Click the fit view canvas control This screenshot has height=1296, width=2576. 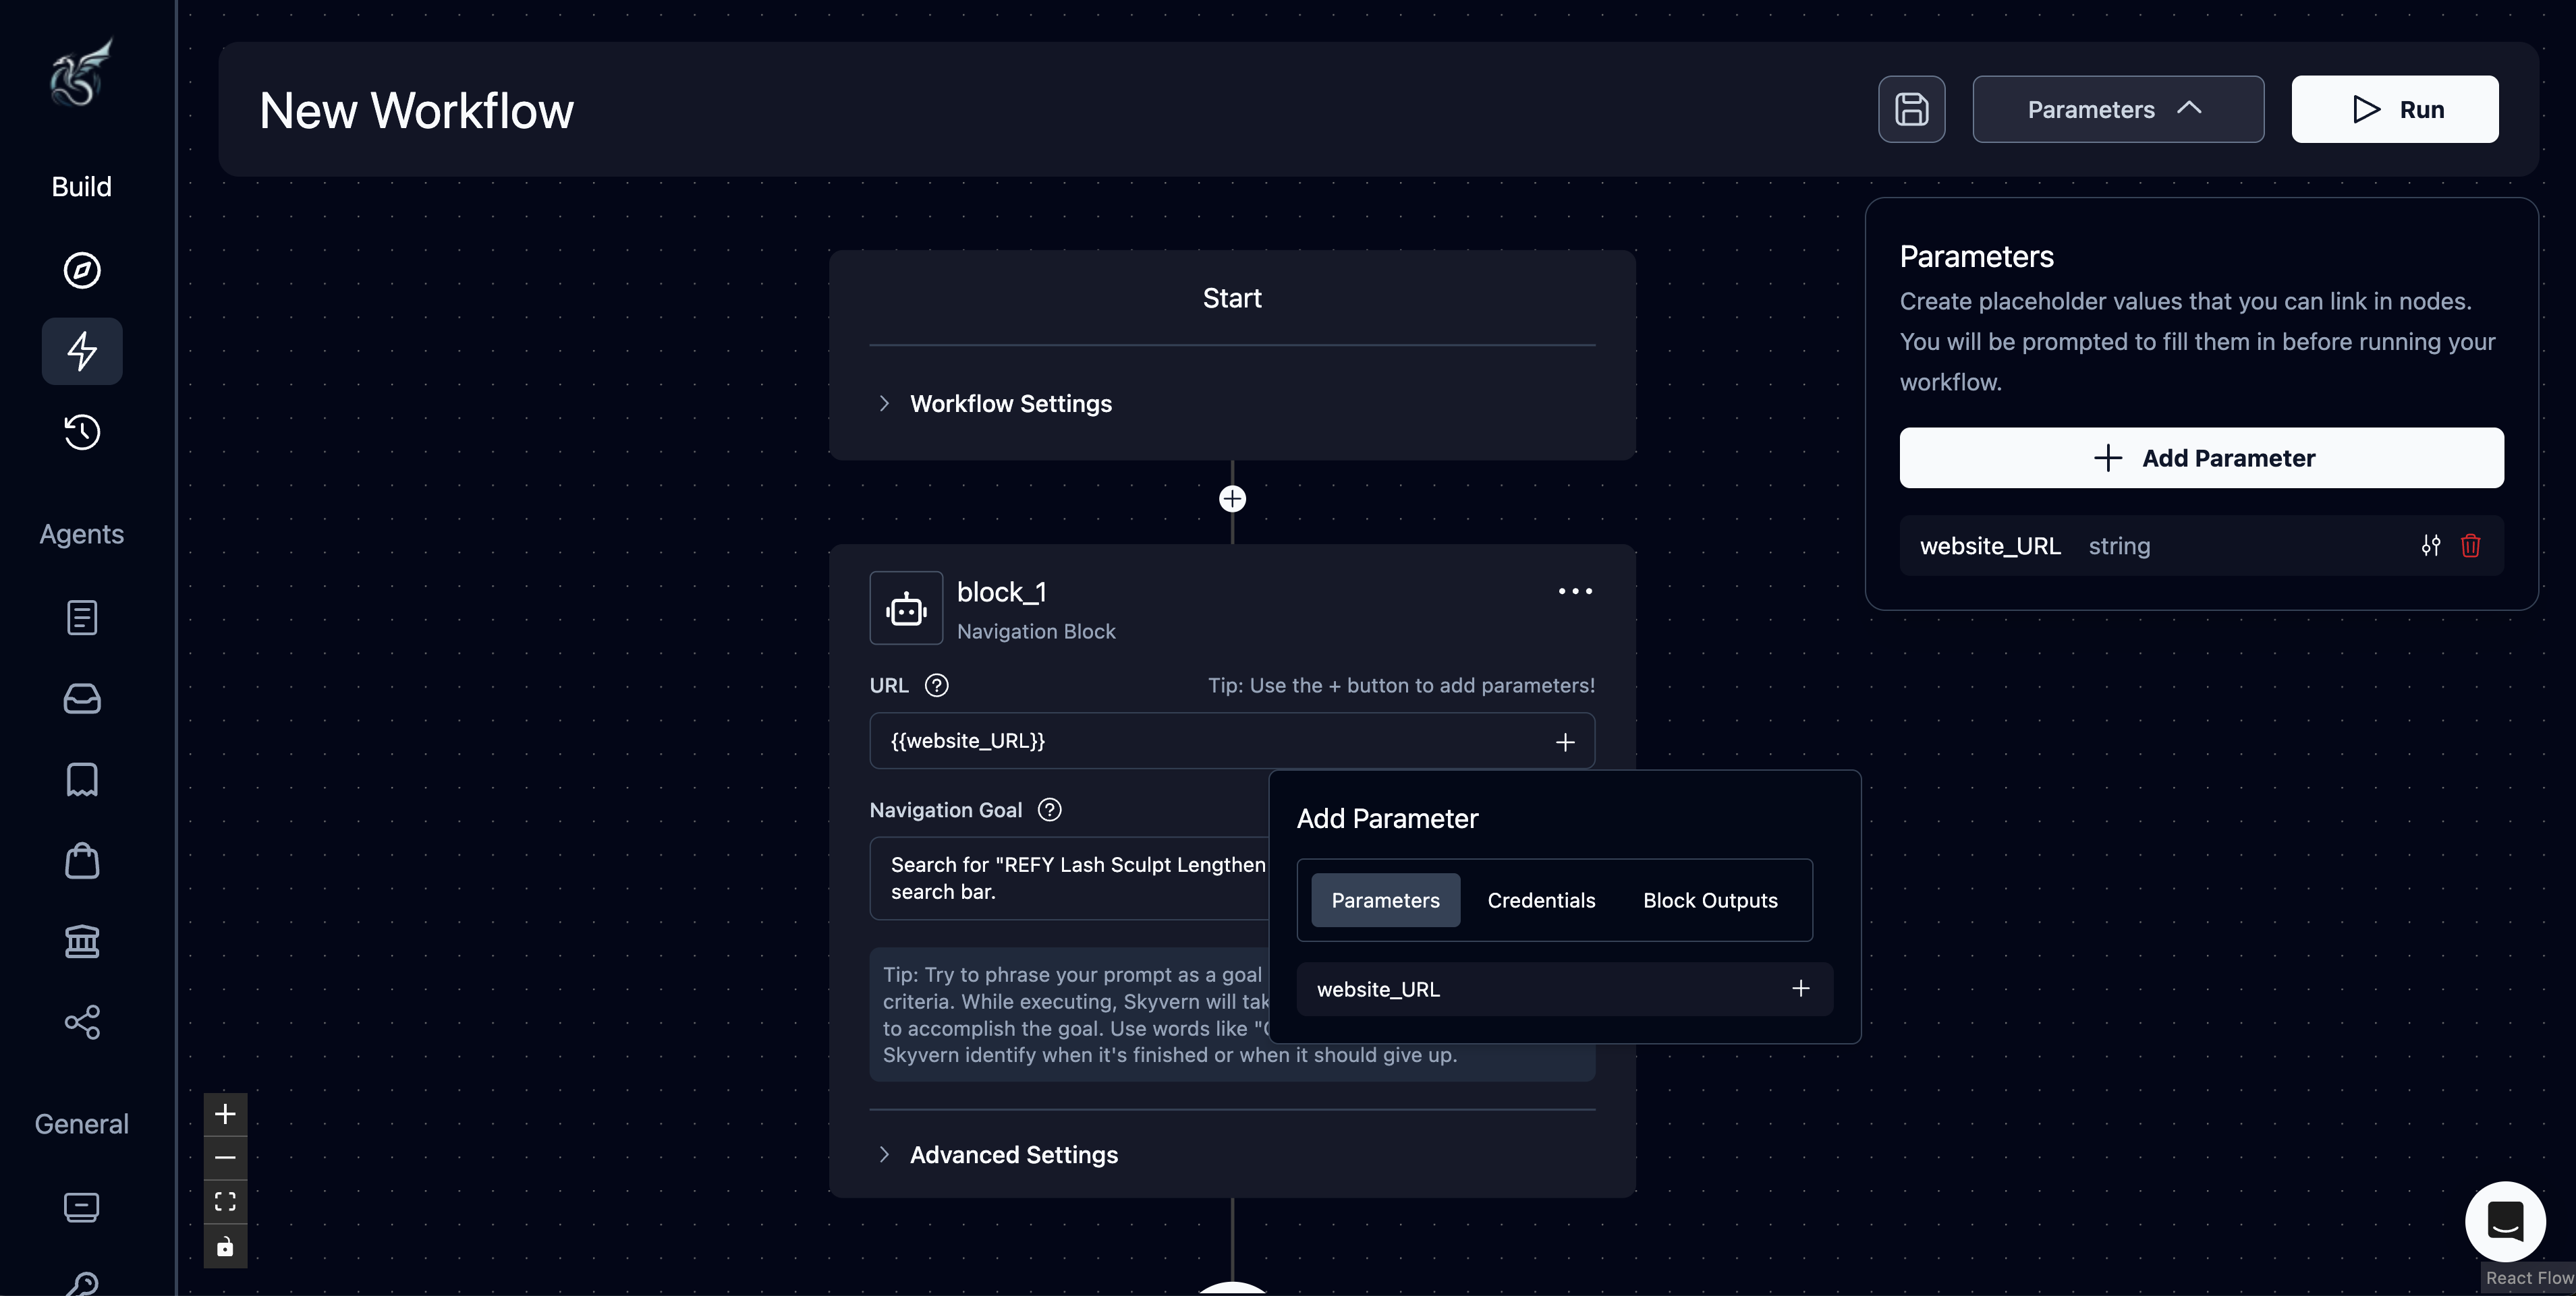[x=225, y=1201]
